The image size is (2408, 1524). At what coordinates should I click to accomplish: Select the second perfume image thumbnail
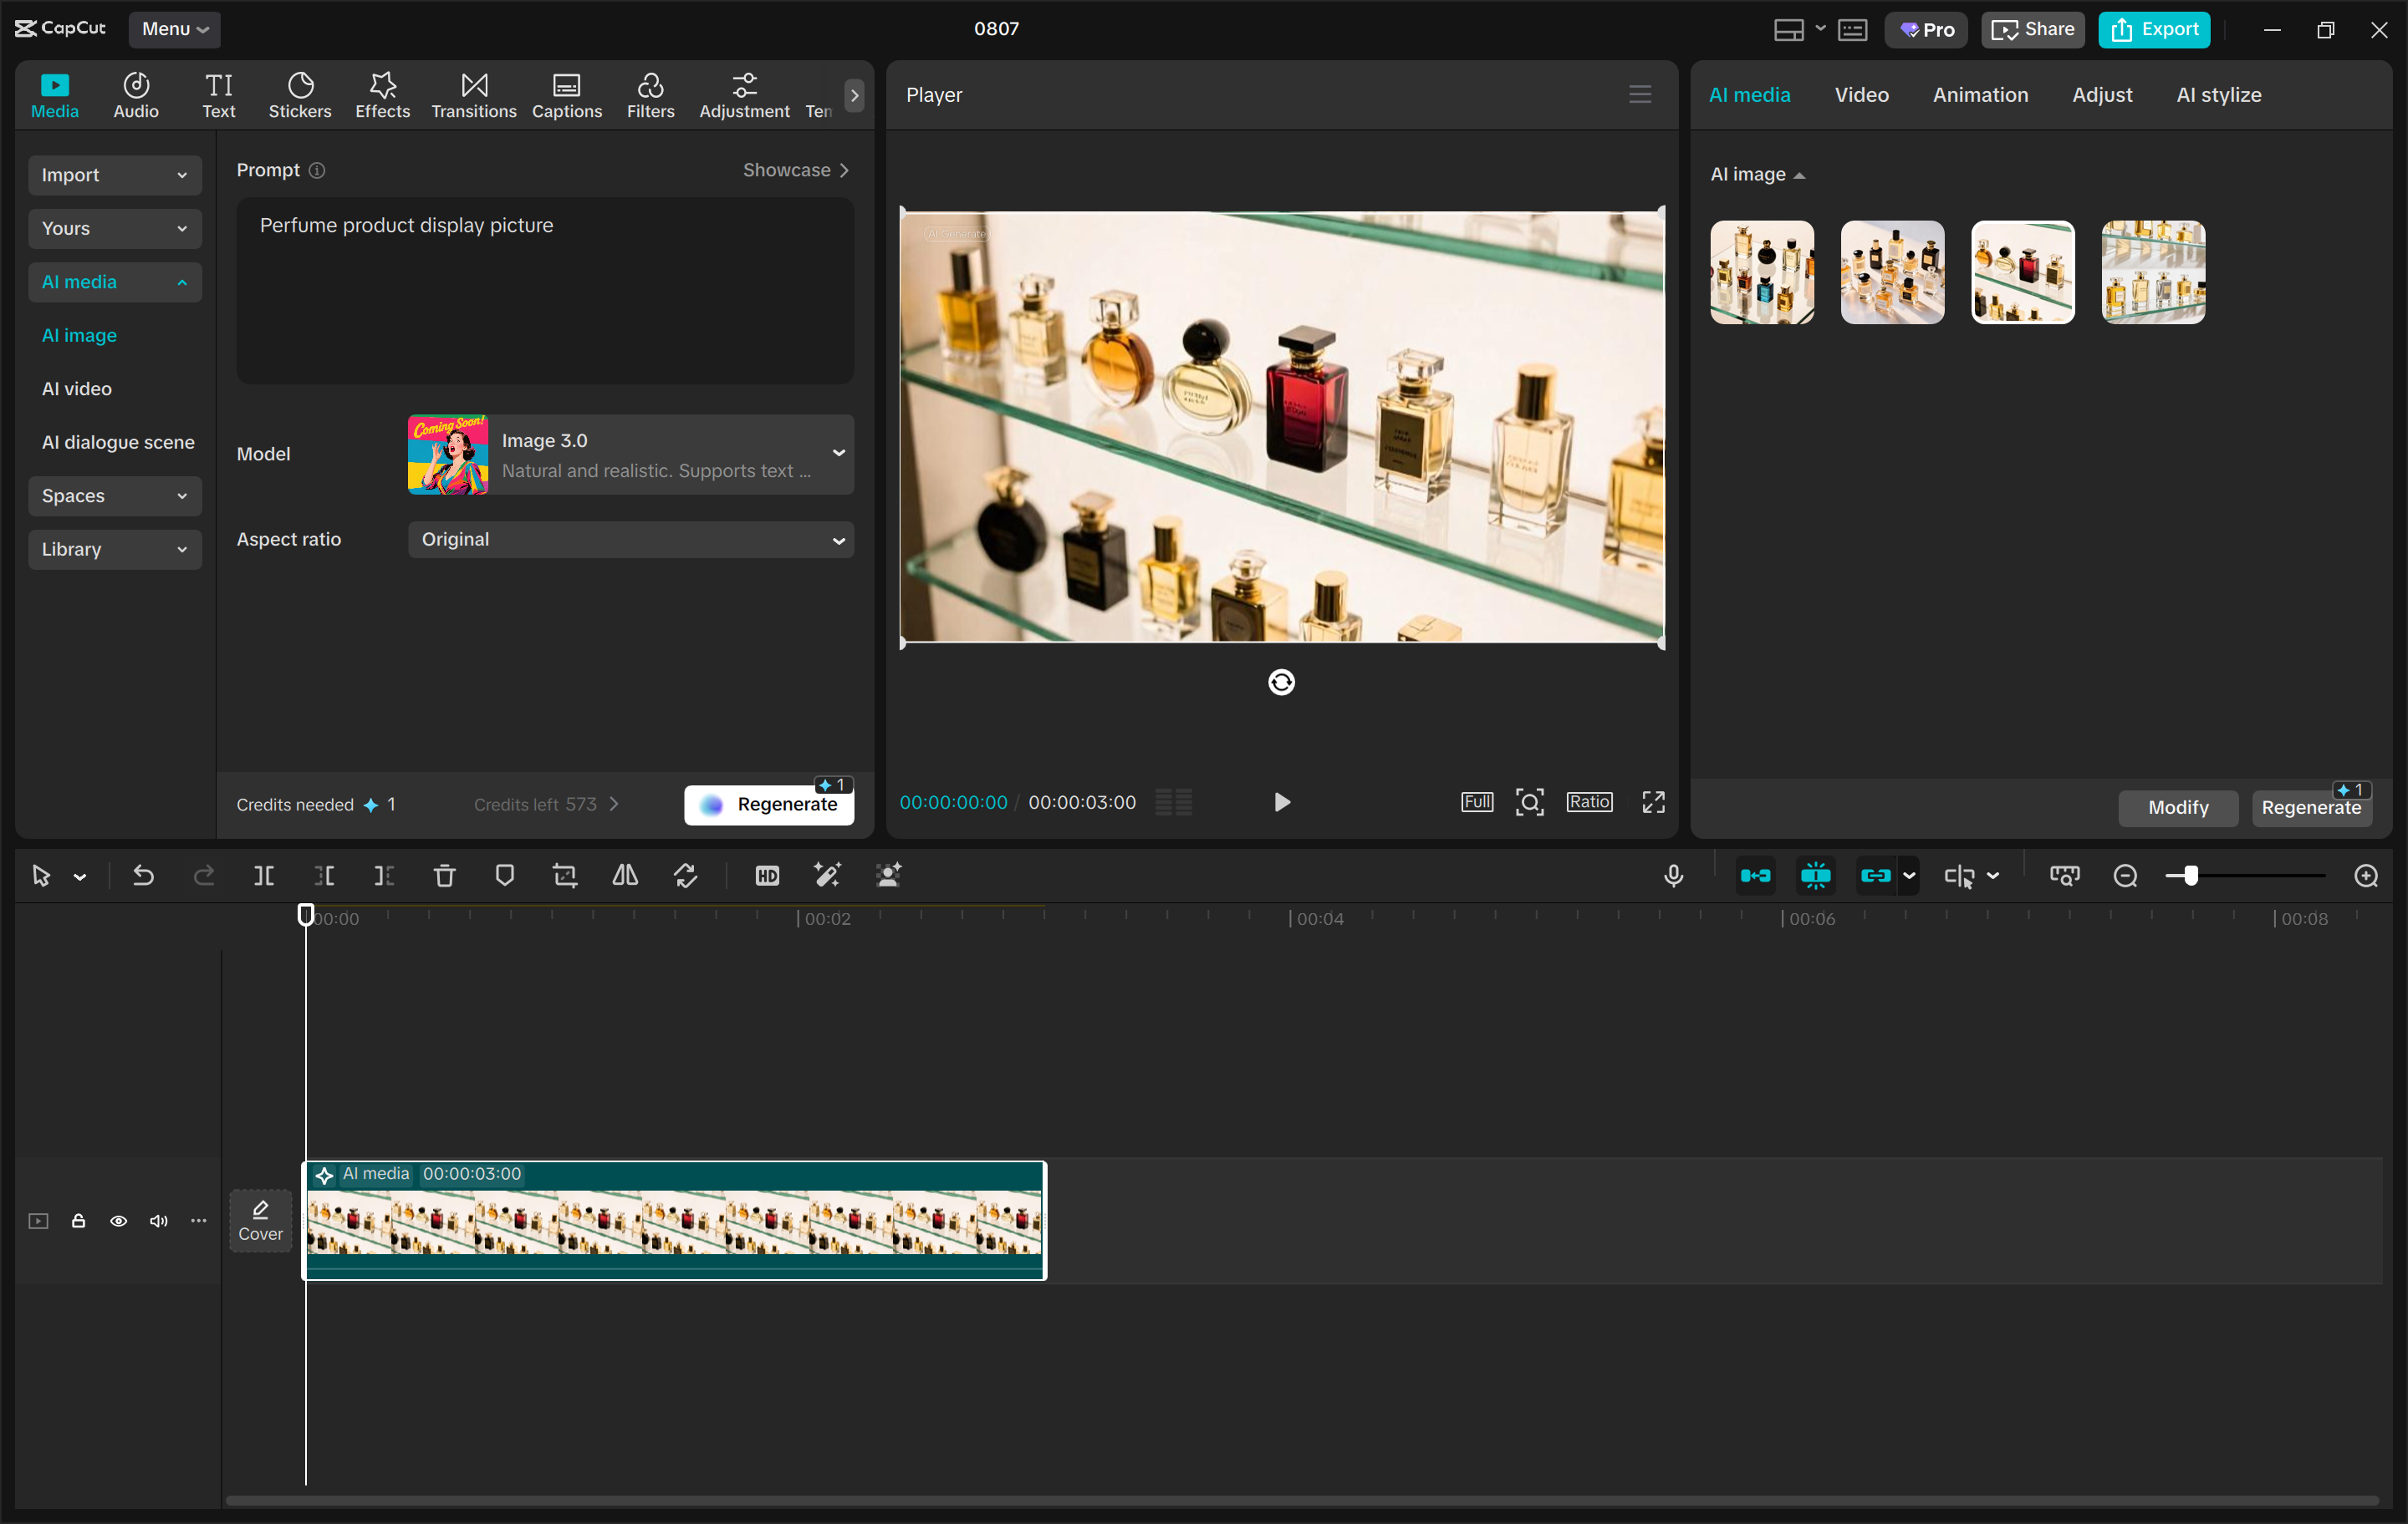click(x=1892, y=272)
